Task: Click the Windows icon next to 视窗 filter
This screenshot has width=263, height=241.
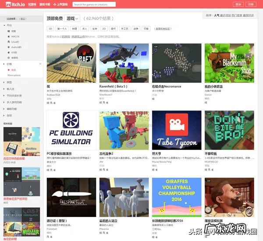Action: point(9,31)
